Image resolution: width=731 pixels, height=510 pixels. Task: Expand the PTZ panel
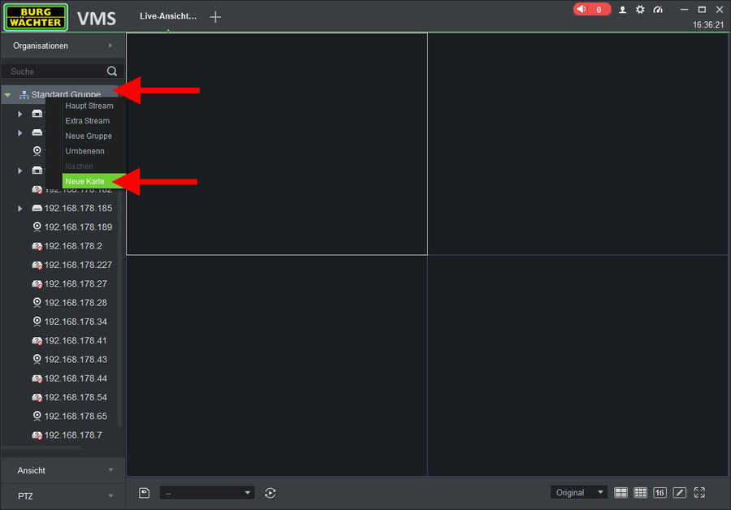(x=63, y=495)
